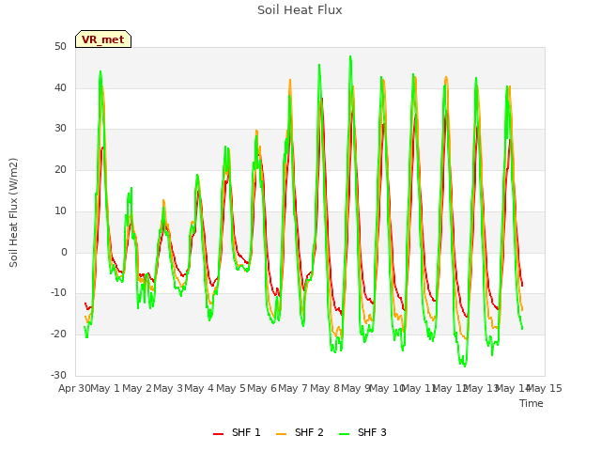Click the orange SHF 2 legend swatch

[x=281, y=434]
